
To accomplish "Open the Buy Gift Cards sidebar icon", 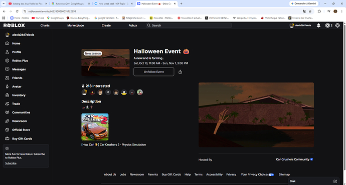I will [x=8, y=138].
